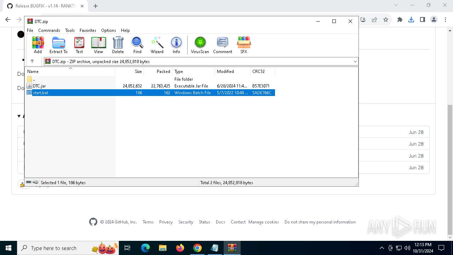The width and height of the screenshot is (453, 255).
Task: Click the 22,763,425 packed size cell
Action: coord(160,86)
